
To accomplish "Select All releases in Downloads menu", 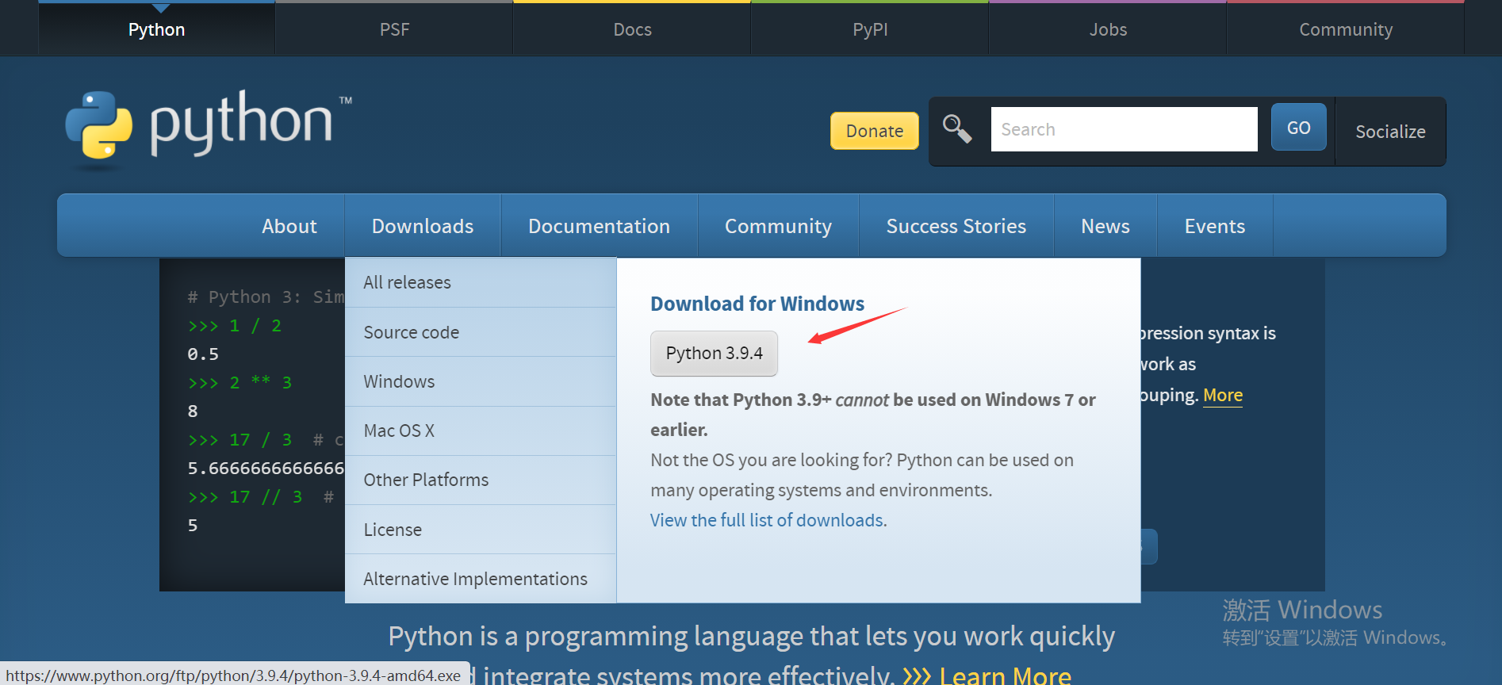I will pyautogui.click(x=407, y=282).
